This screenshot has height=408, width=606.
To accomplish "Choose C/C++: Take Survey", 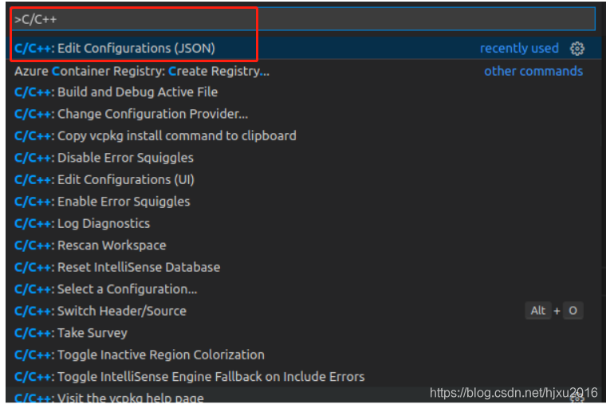I will 303,333.
